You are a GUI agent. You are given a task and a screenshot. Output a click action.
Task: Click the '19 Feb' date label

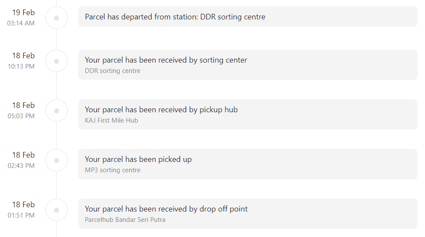coord(23,13)
